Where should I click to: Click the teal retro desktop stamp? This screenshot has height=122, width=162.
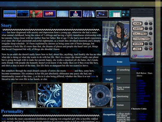coord(115,14)
